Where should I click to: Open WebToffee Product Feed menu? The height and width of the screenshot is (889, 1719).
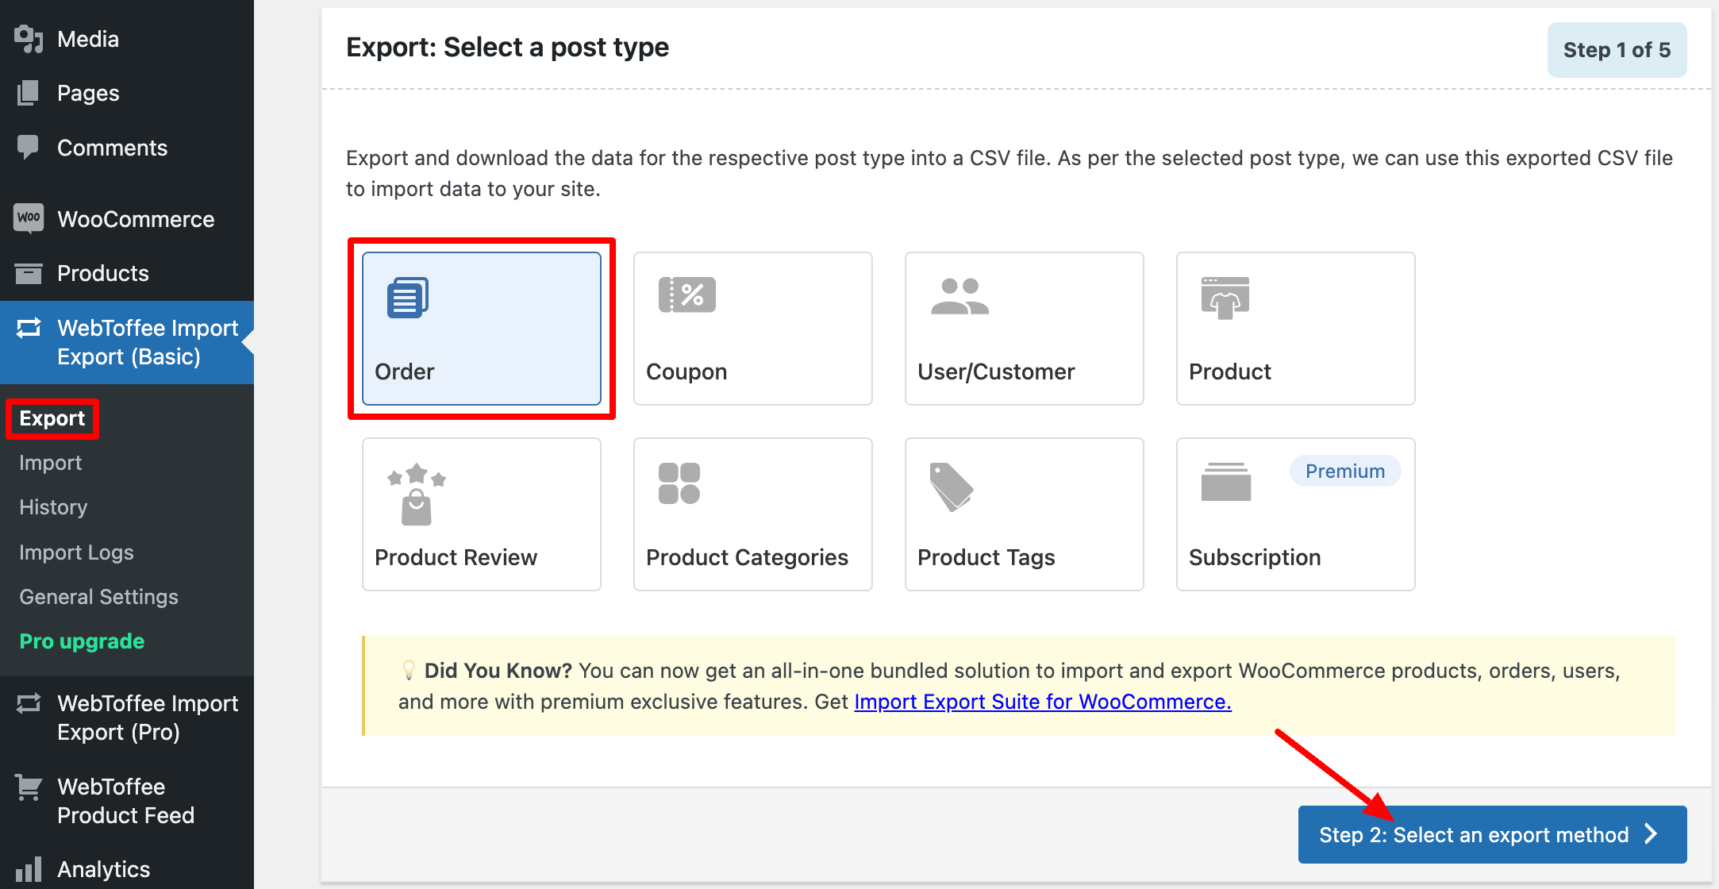[x=127, y=801]
